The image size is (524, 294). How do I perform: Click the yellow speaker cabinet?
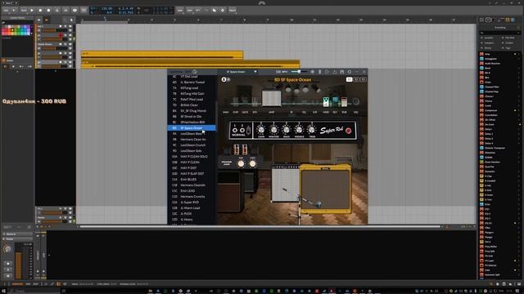[x=325, y=189]
